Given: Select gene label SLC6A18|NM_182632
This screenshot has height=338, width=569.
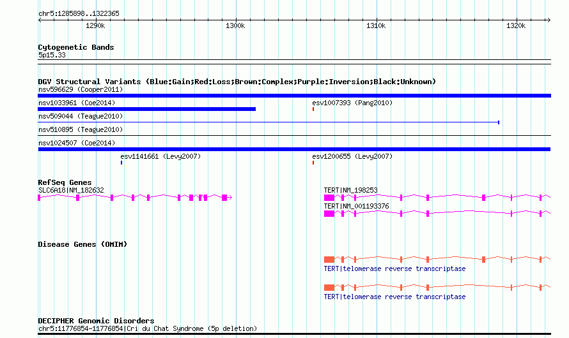Looking at the screenshot, I should coord(71,190).
